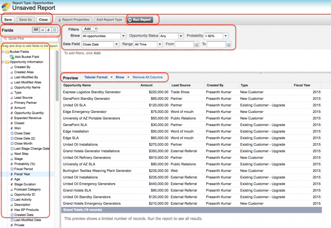Open the To date calendar picker

pyautogui.click(x=228, y=44)
